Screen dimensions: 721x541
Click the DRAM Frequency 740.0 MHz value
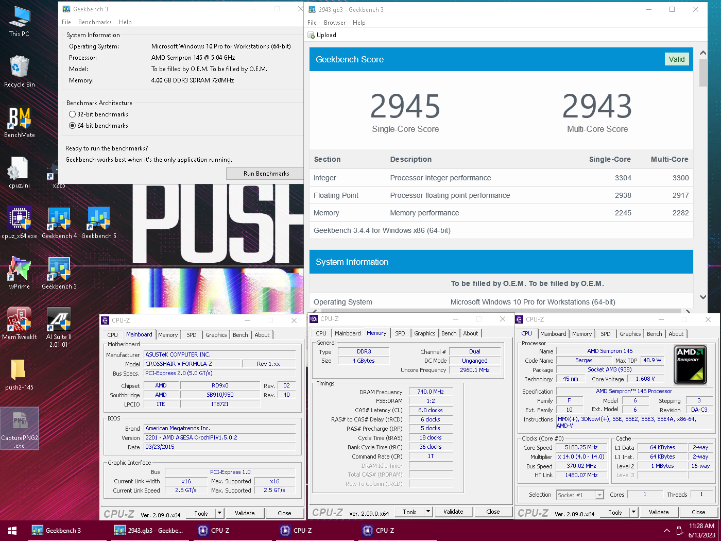(431, 392)
